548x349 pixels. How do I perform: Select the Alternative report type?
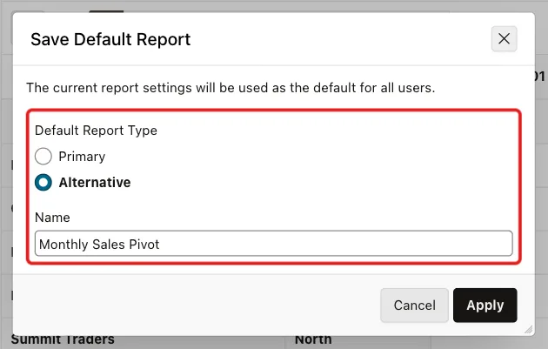(x=43, y=183)
